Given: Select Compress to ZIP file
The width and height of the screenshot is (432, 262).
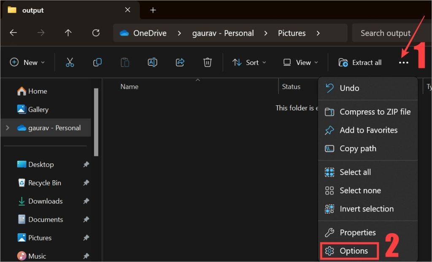Looking at the screenshot, I should coord(368,112).
